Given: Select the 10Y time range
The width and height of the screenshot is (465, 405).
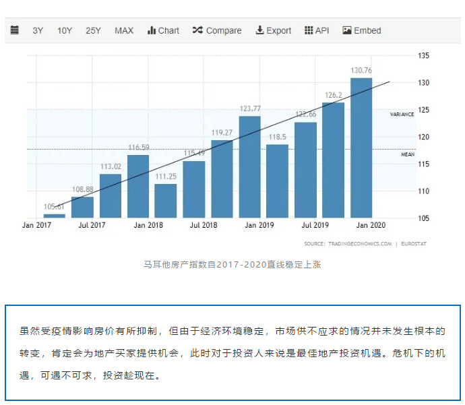Looking at the screenshot, I should 64,30.
